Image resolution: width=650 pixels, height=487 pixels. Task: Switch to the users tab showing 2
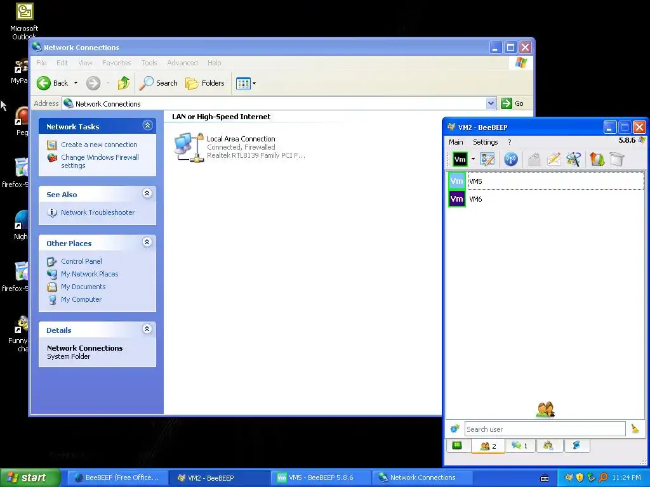pos(488,446)
